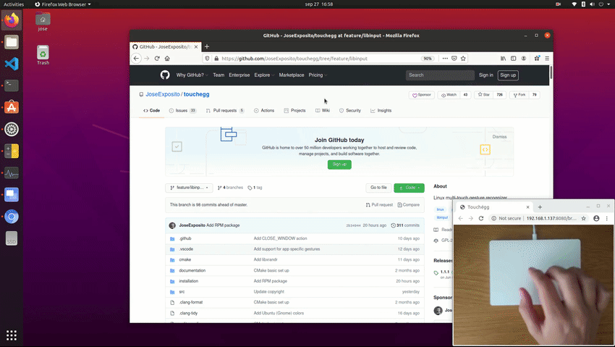
Task: Open Activities overview in top bar
Action: pos(14,4)
